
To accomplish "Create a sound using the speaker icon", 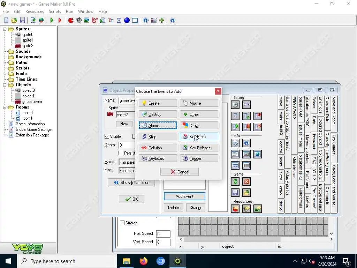I will point(79,20).
